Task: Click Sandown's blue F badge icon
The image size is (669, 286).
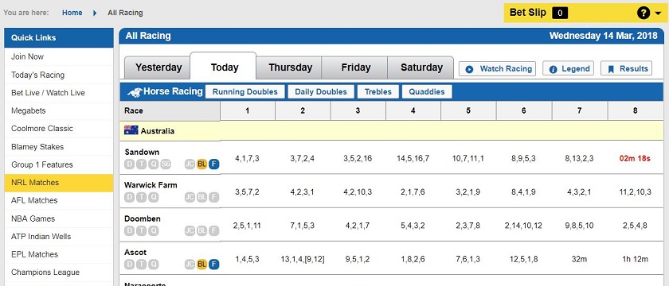Action: click(x=214, y=164)
